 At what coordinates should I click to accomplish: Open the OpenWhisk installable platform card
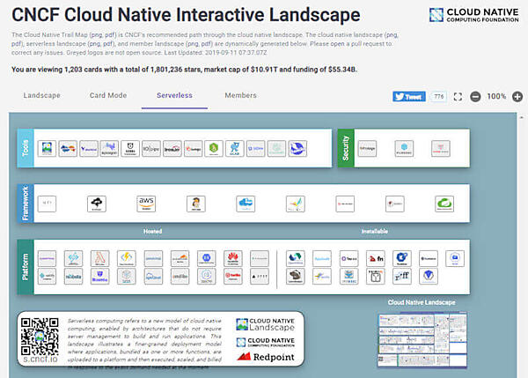[296, 259]
